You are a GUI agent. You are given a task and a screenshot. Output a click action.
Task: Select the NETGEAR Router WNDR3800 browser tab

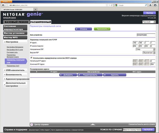click(17, 10)
